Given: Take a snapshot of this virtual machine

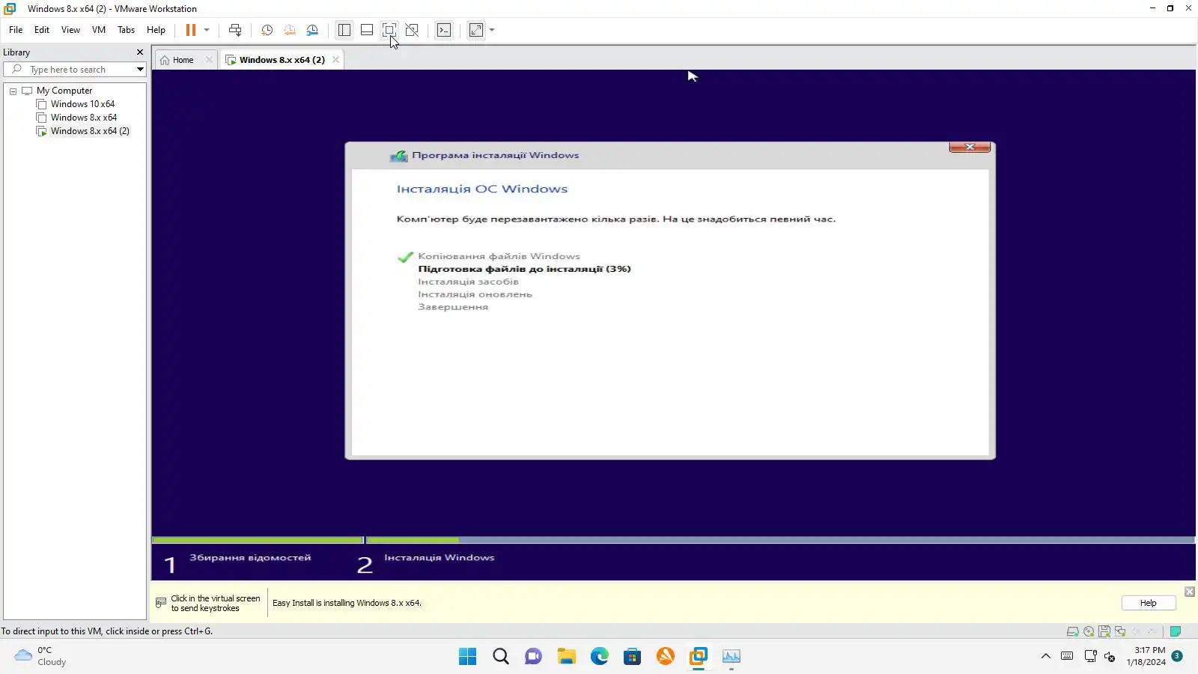Looking at the screenshot, I should (x=267, y=30).
